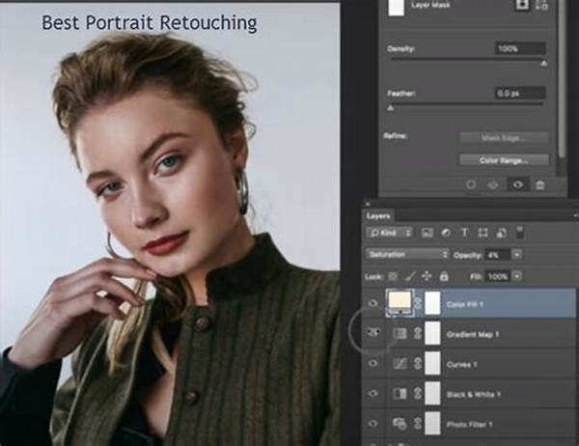Filter layers by smart object icon
Viewport: 579px width, 446px height.
pyautogui.click(x=501, y=233)
